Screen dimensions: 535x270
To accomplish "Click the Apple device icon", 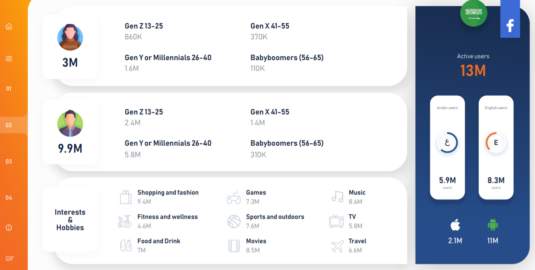I will point(455,225).
